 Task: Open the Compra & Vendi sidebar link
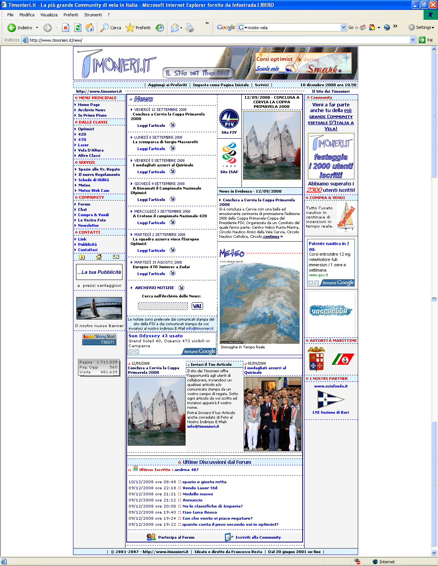[x=94, y=215]
